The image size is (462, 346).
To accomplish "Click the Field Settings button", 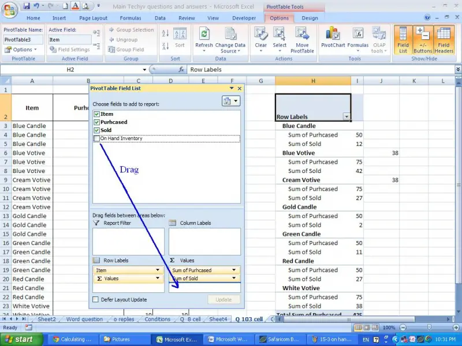I will click(70, 50).
